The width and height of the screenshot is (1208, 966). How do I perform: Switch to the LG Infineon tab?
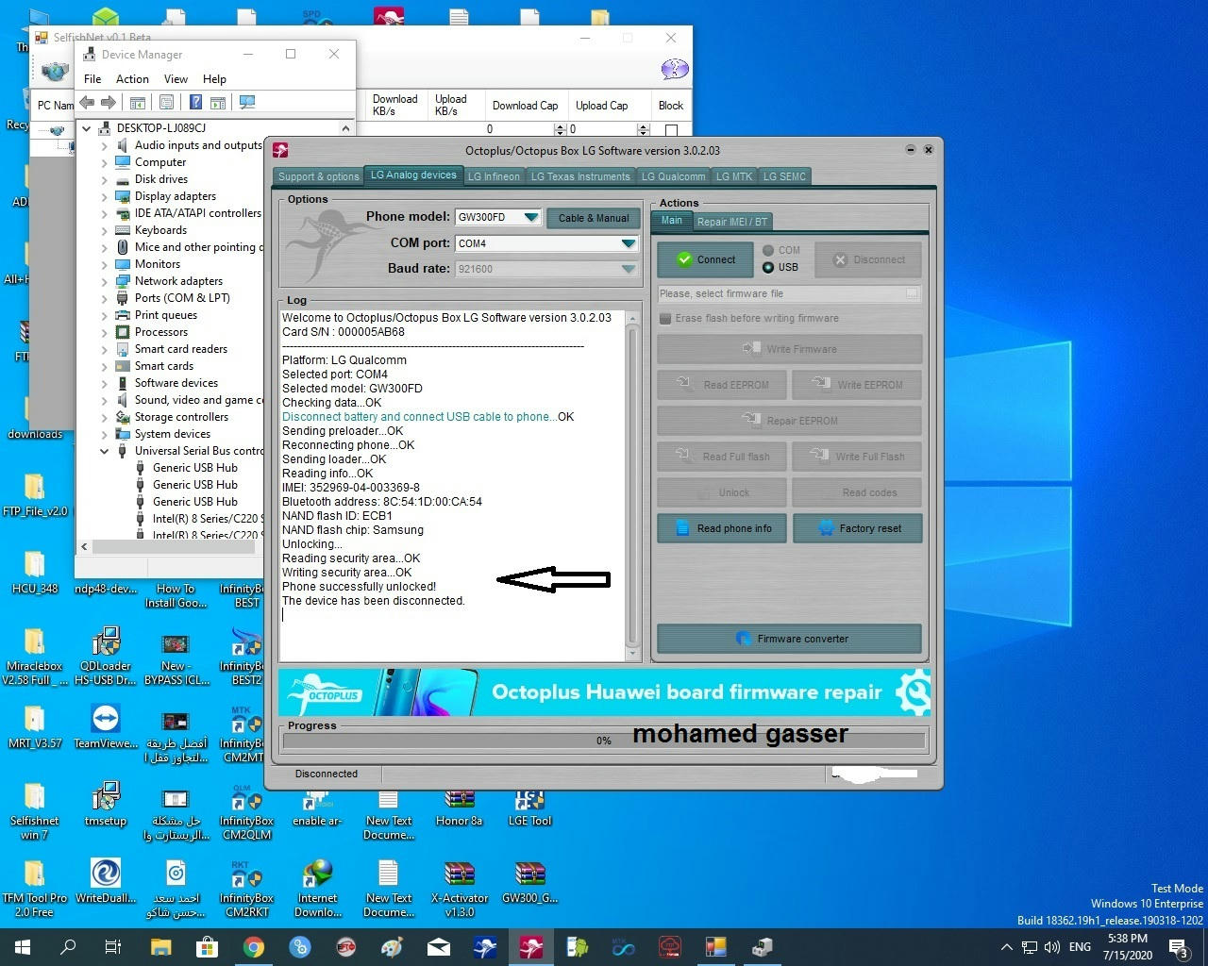click(x=494, y=176)
